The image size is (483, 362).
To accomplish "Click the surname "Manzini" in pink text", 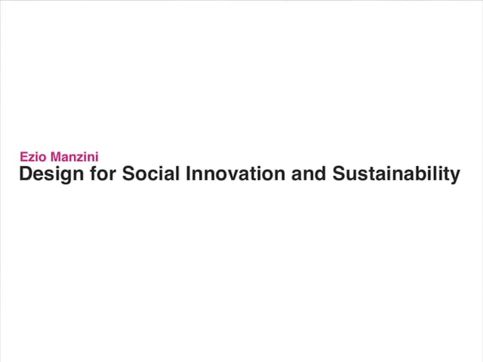I will [x=72, y=158].
